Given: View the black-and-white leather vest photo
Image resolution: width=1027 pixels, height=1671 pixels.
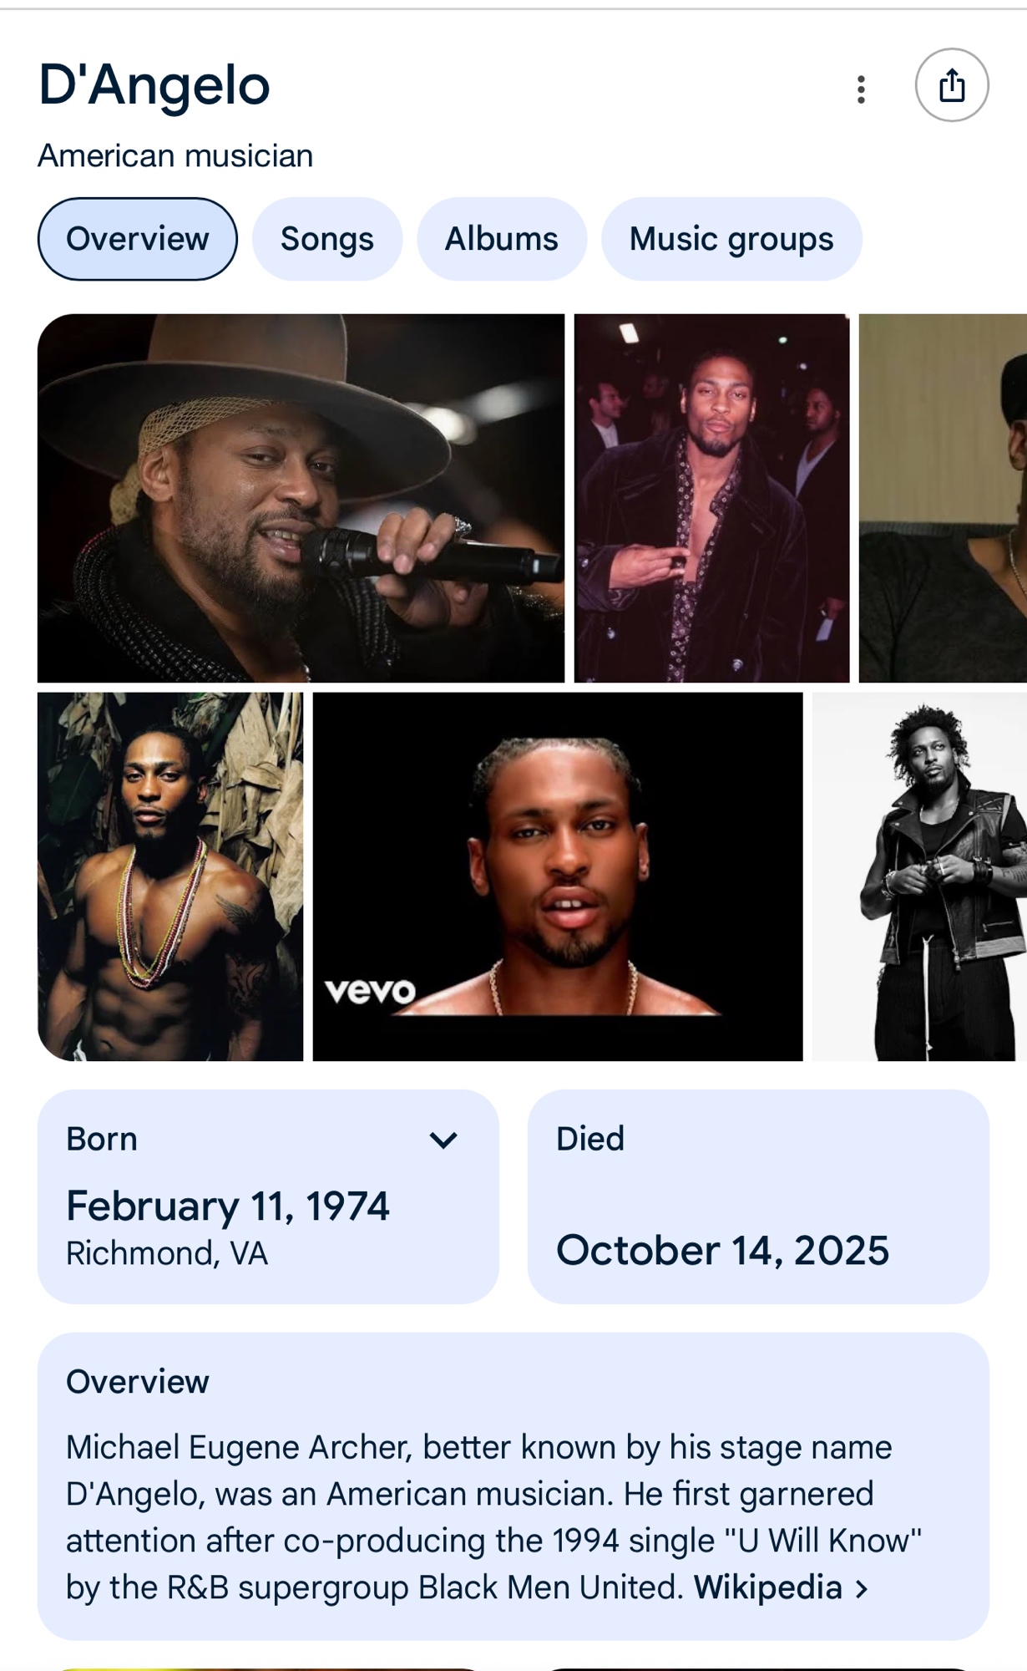Looking at the screenshot, I should pos(918,876).
